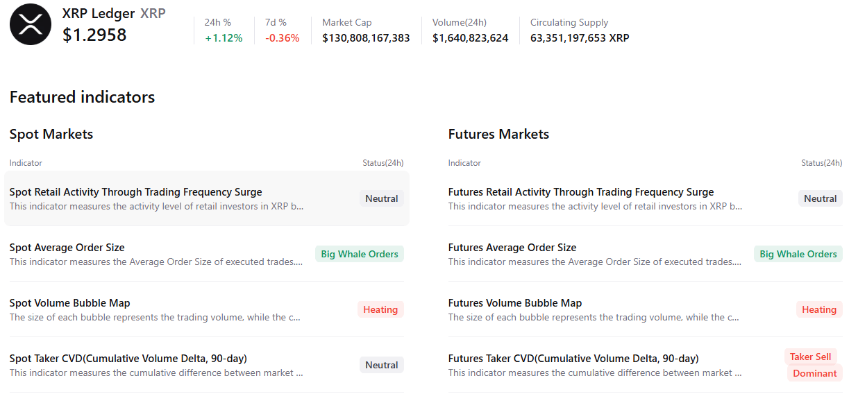Click the XRP logo icon

pos(31,24)
